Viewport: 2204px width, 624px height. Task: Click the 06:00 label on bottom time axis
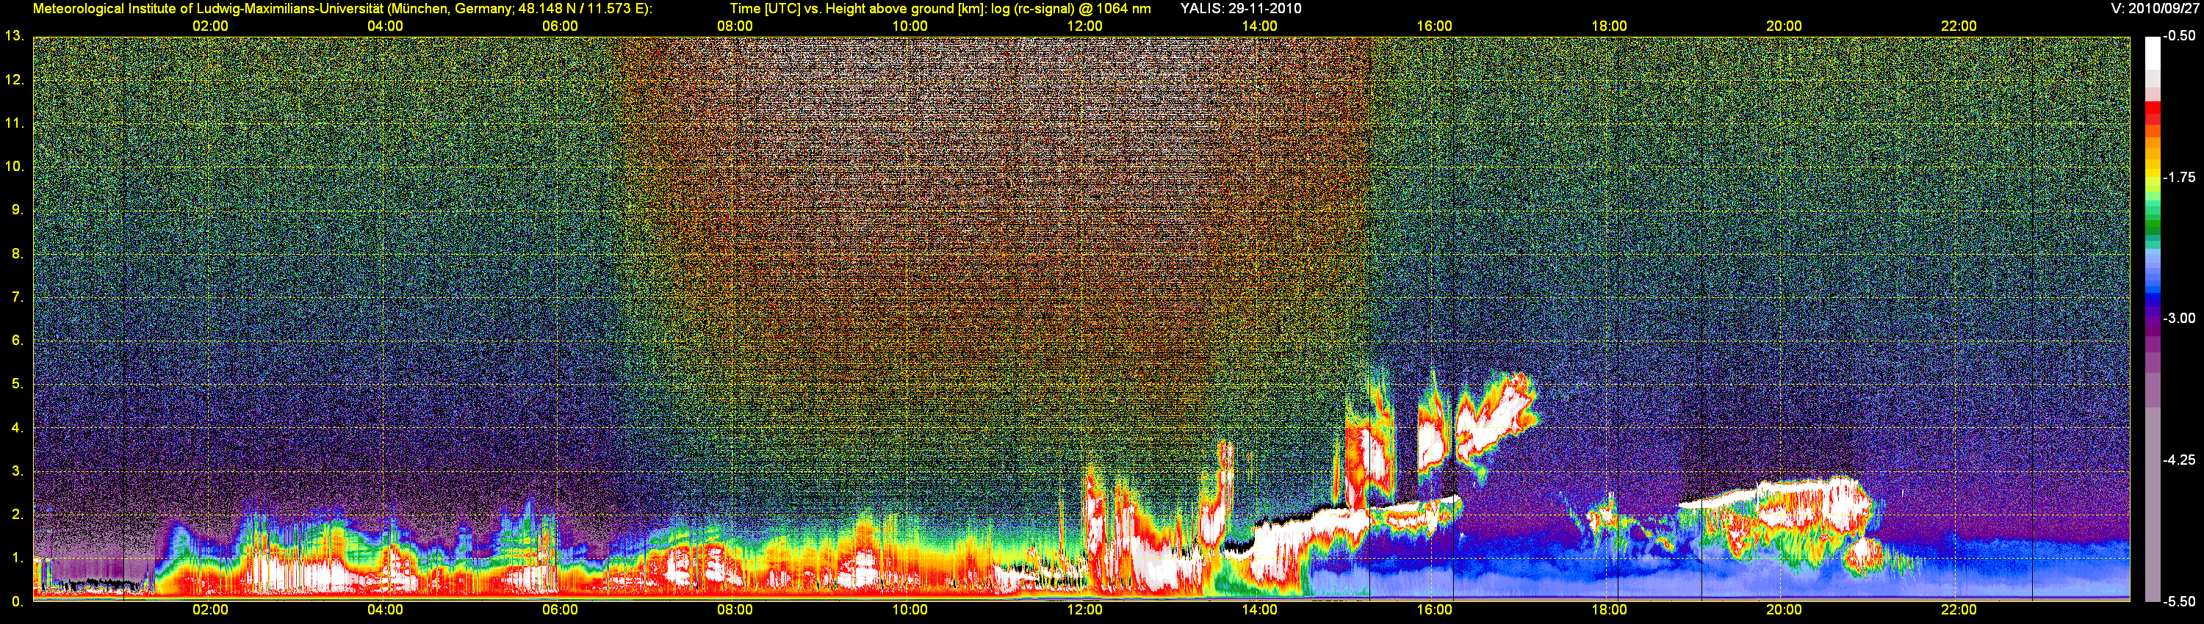561,610
